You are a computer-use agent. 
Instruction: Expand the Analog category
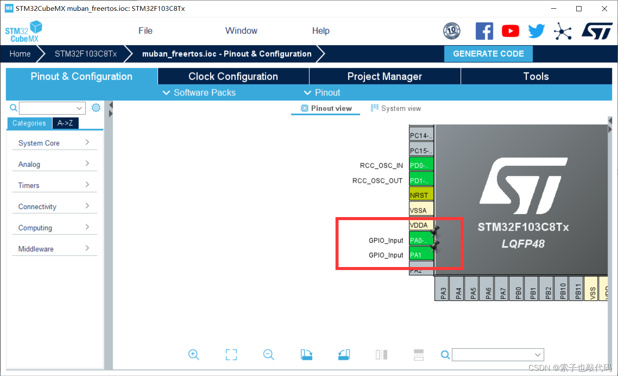click(x=55, y=164)
